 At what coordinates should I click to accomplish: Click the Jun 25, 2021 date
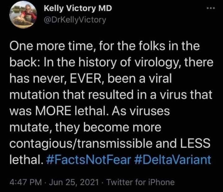[74, 182]
